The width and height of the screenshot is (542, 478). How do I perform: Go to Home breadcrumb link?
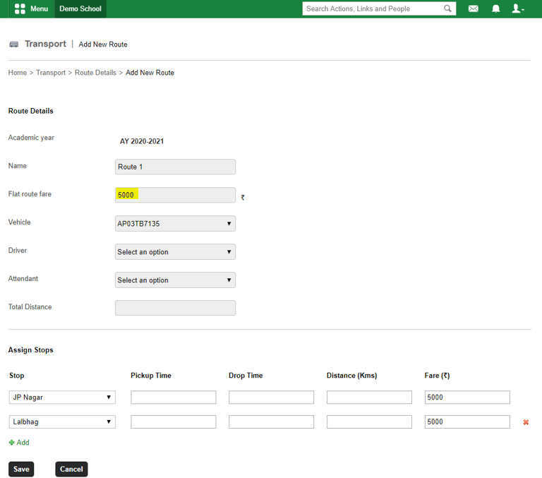click(17, 73)
